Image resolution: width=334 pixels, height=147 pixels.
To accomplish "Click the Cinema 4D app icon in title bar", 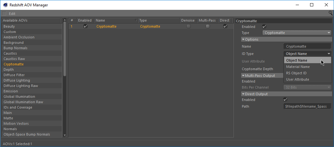I will click(x=5, y=5).
